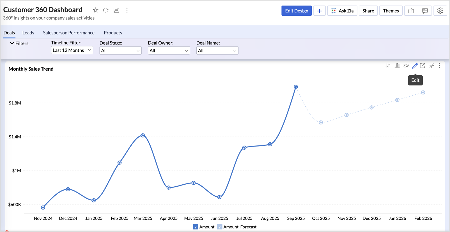Select the Sep 2025 peak data point
Image resolution: width=450 pixels, height=232 pixels.
[x=296, y=87]
